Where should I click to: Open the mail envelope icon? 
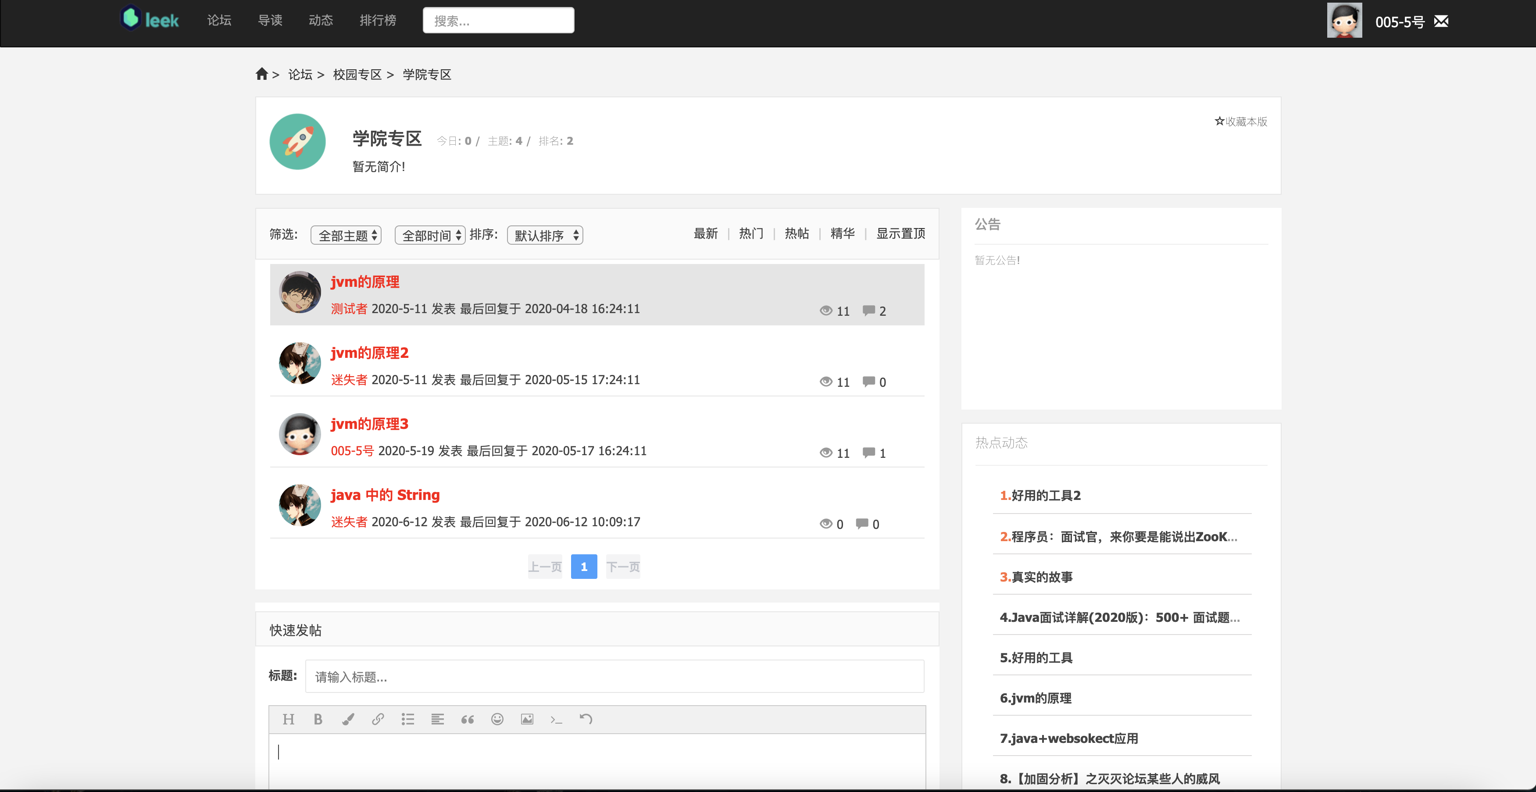coord(1441,21)
